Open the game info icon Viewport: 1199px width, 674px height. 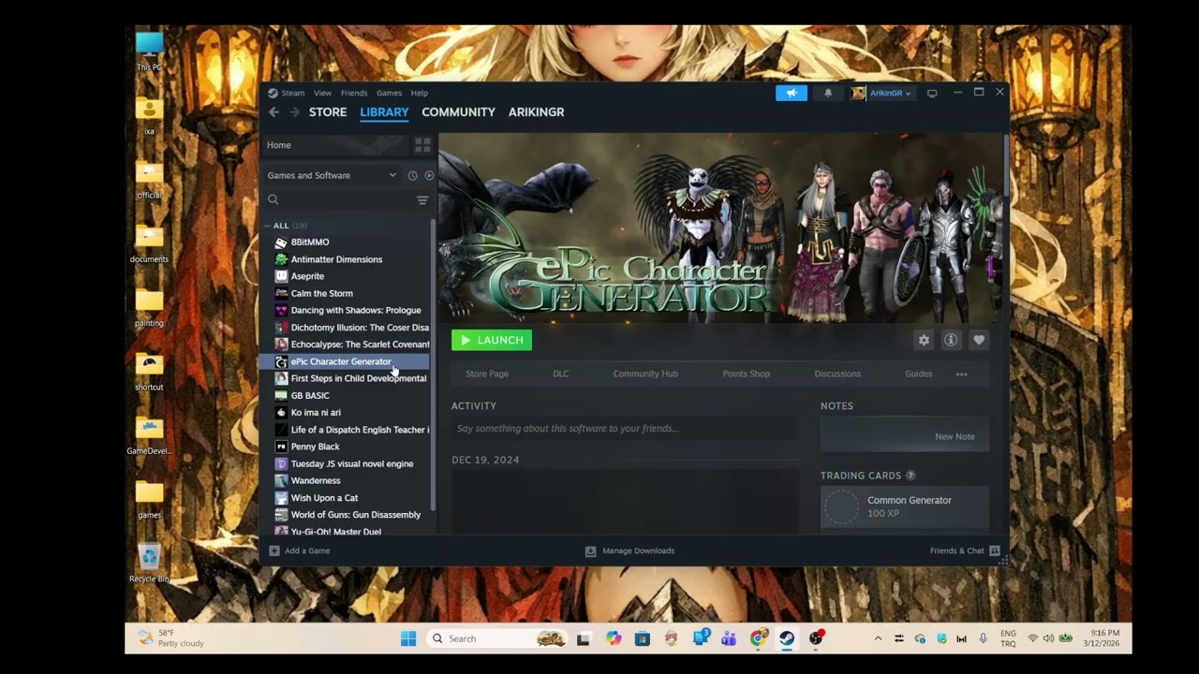pos(951,340)
